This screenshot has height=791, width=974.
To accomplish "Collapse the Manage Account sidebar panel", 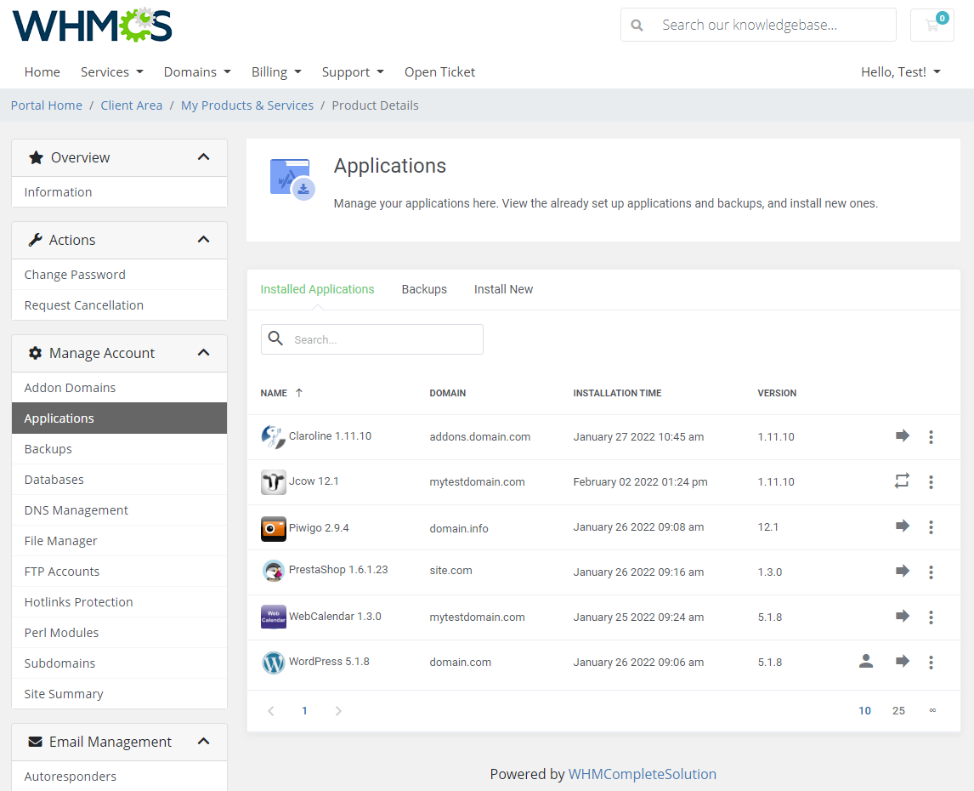I will click(x=203, y=353).
